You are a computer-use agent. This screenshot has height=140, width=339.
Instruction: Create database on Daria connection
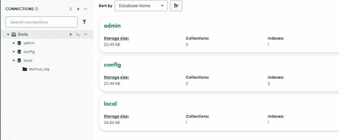[71, 34]
